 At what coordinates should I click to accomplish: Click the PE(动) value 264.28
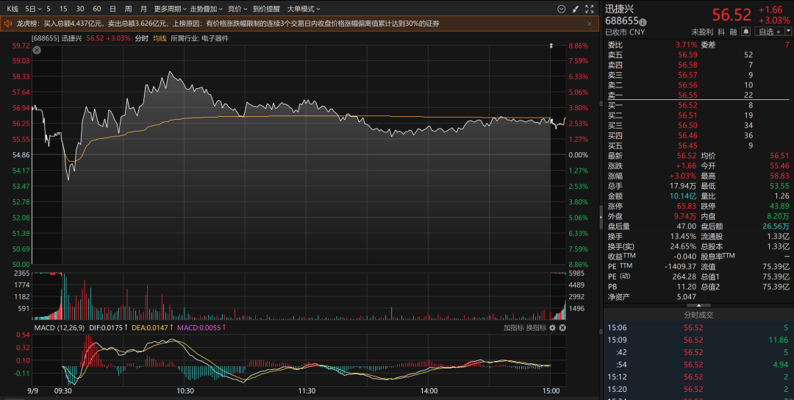(x=684, y=276)
